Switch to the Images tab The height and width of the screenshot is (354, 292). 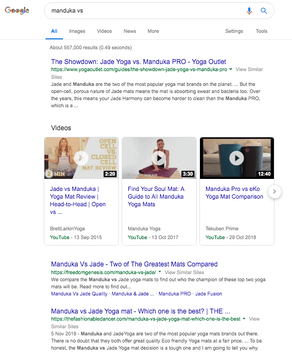pyautogui.click(x=77, y=31)
